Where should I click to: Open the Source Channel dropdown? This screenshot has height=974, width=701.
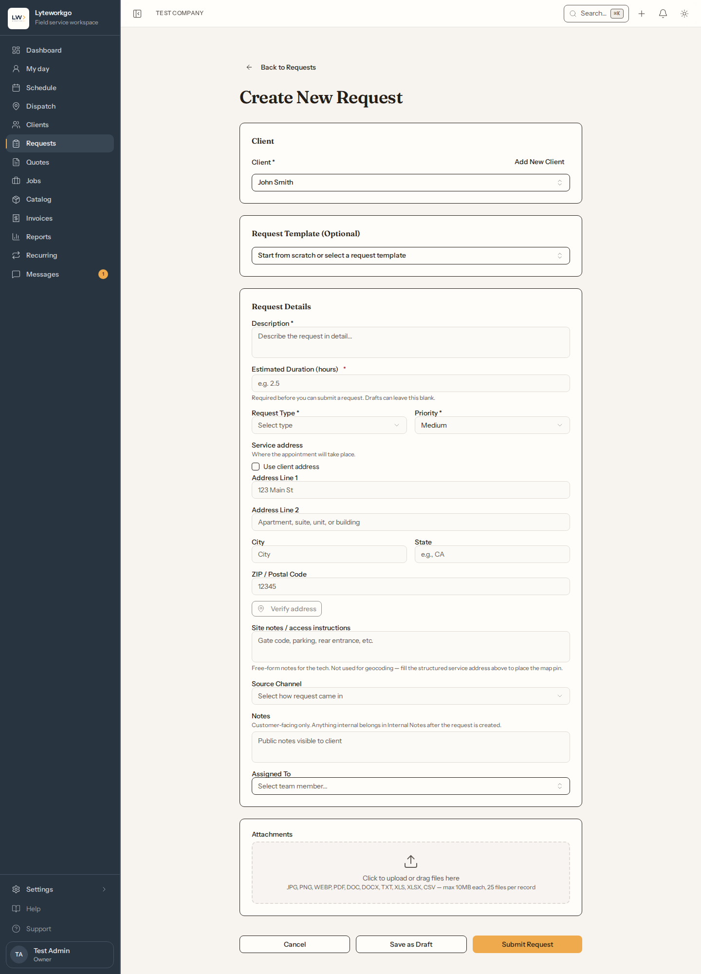coord(411,696)
